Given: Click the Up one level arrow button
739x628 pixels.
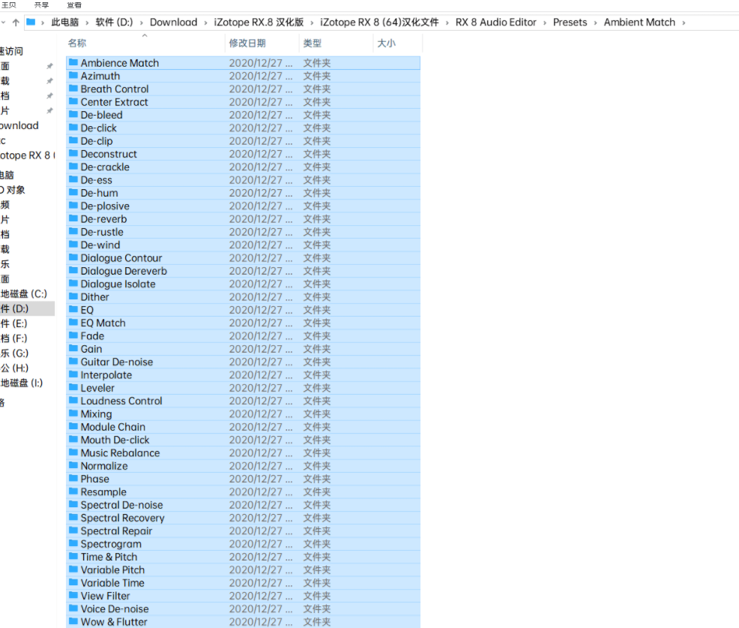Looking at the screenshot, I should pos(16,23).
